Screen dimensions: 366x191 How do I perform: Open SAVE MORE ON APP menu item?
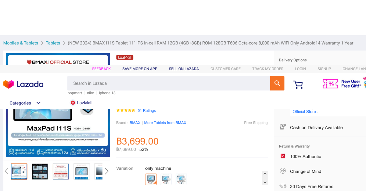coord(140,69)
